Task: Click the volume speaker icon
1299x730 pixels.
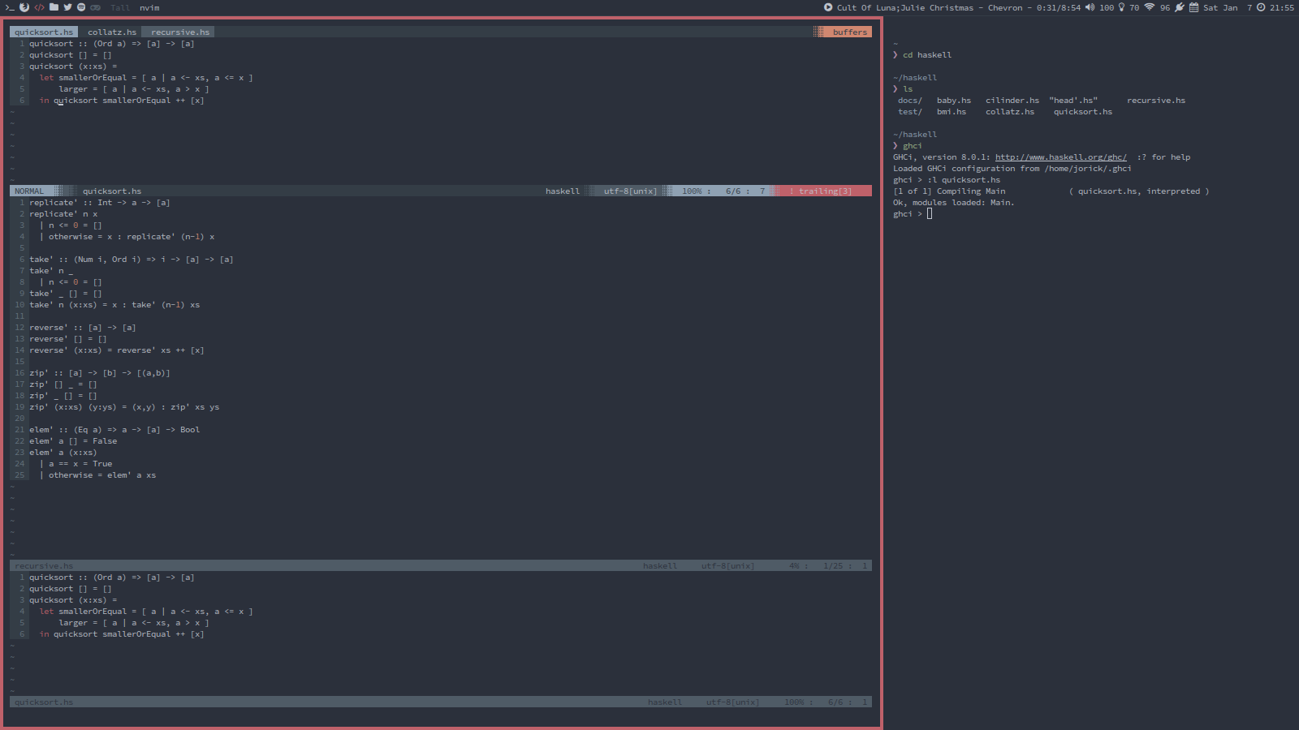Action: pos(1090,7)
